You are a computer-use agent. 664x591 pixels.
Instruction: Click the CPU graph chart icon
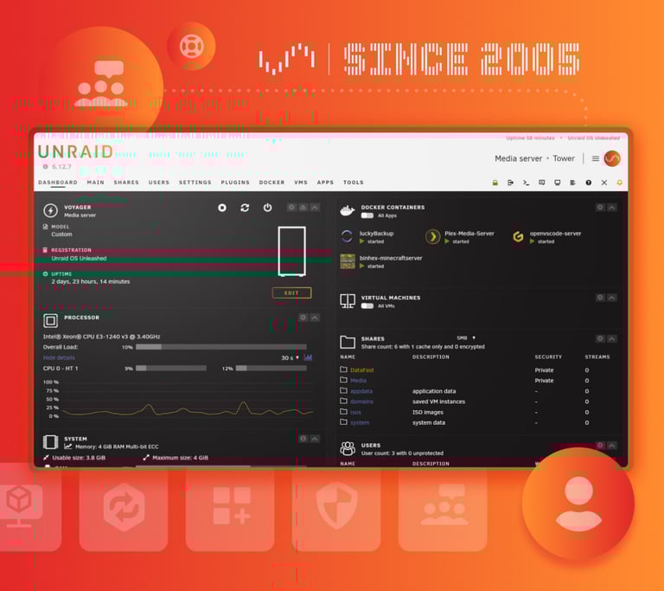308,357
